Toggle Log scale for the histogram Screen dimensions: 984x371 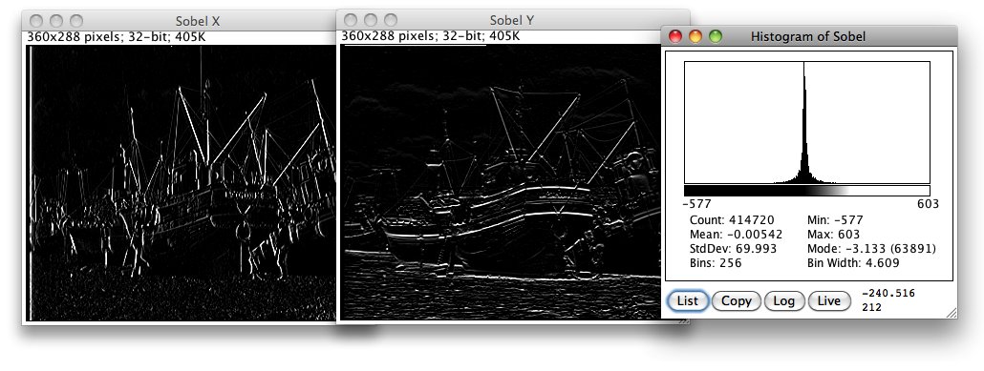tap(783, 300)
